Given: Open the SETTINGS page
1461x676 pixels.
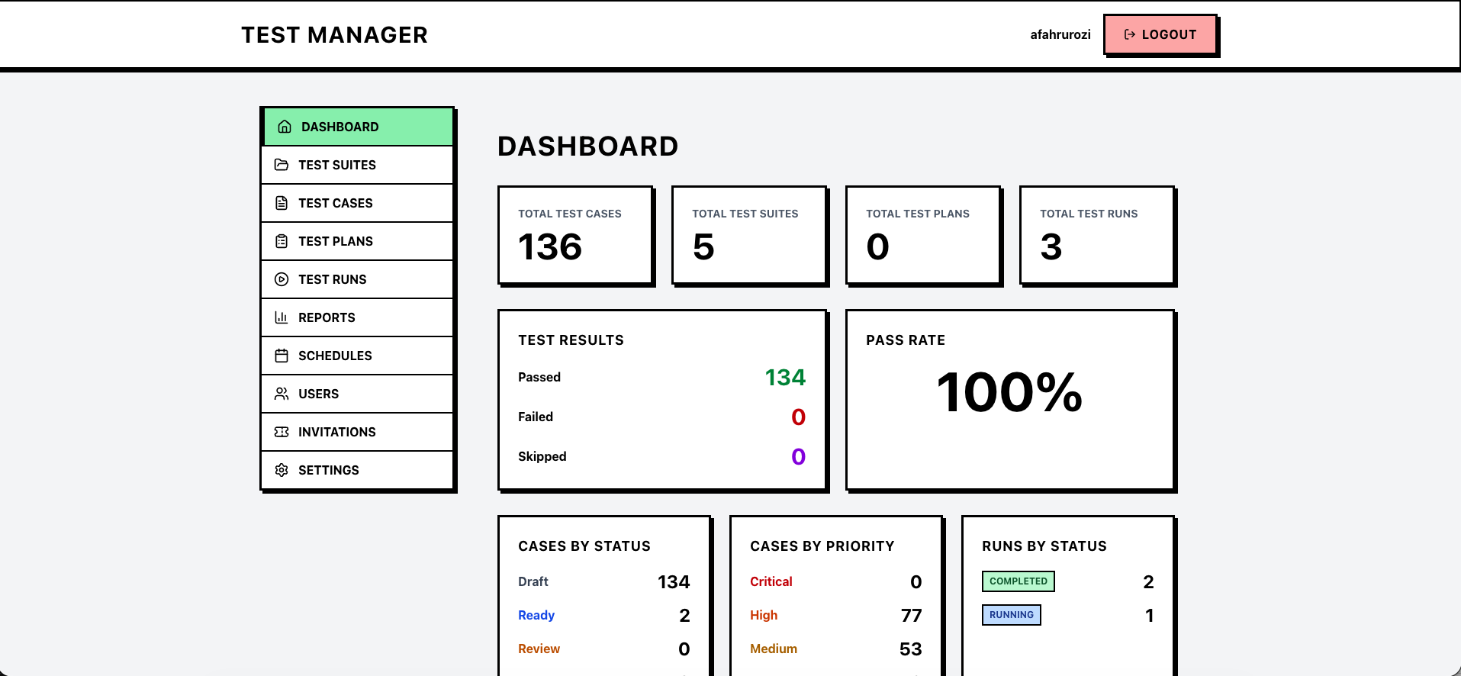Looking at the screenshot, I should click(x=357, y=470).
